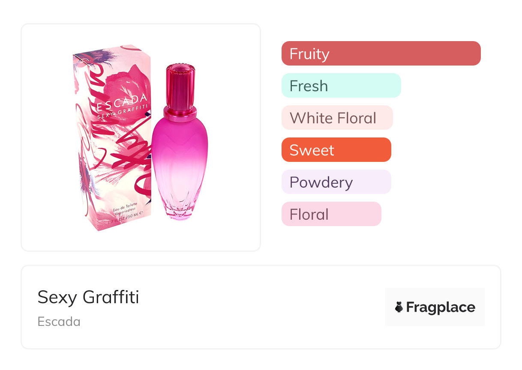This screenshot has width=522, height=370.
Task: Click the perfume info card
Action: tap(261, 307)
